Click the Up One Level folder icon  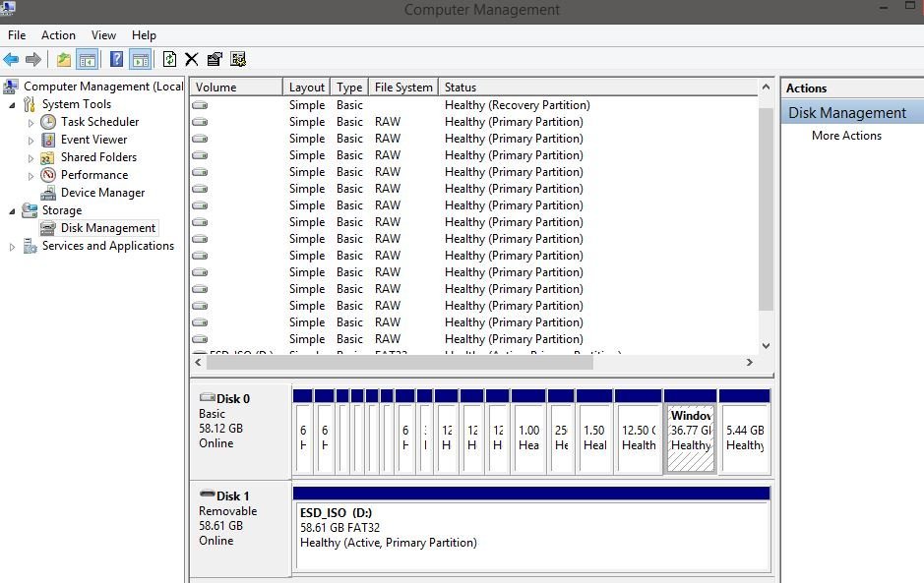[x=64, y=59]
